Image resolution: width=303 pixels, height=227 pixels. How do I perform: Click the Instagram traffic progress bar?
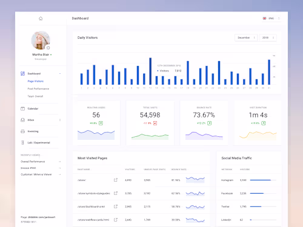263,180
